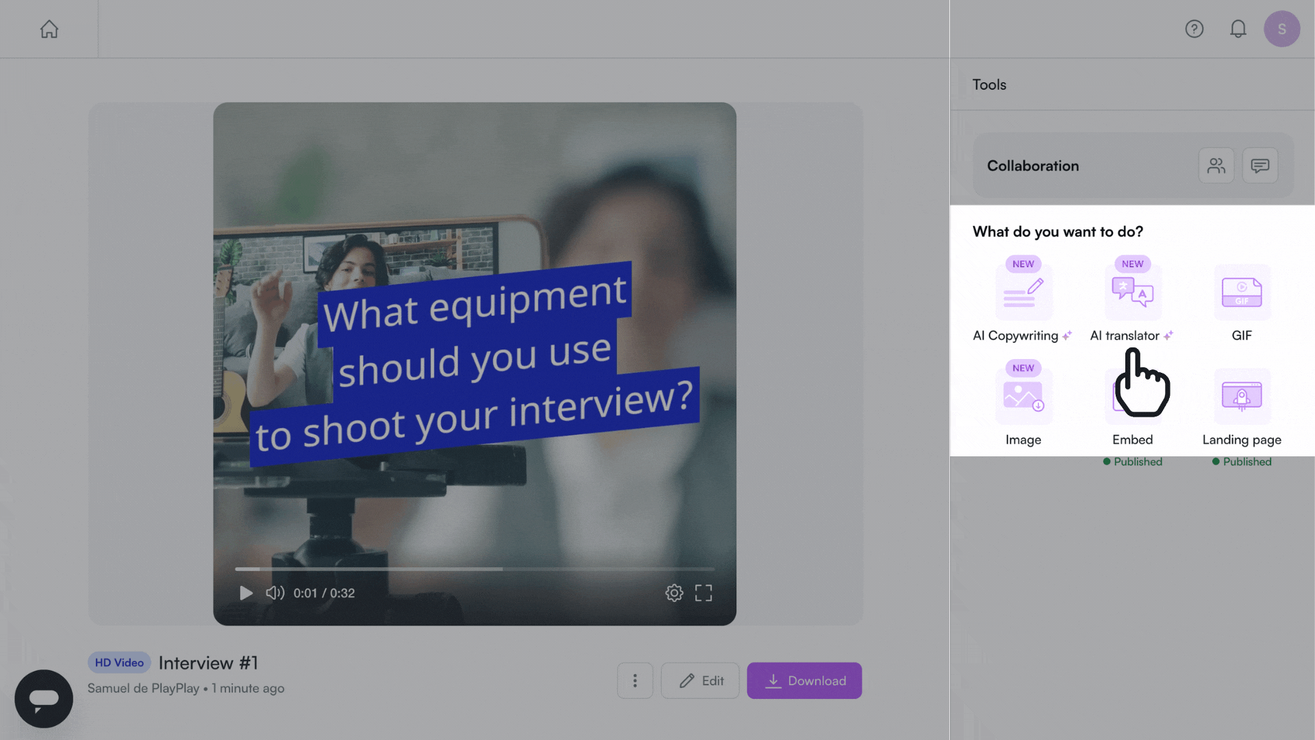Open Collaboration comments icon
The height and width of the screenshot is (740, 1315).
coord(1260,165)
